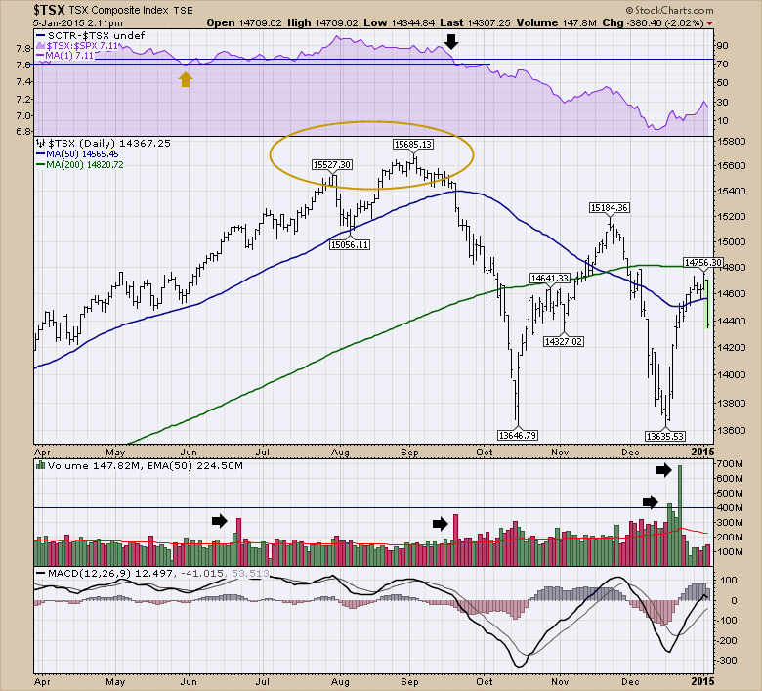This screenshot has height=691, width=762.
Task: Click the 14641.33 price label
Action: (x=550, y=278)
